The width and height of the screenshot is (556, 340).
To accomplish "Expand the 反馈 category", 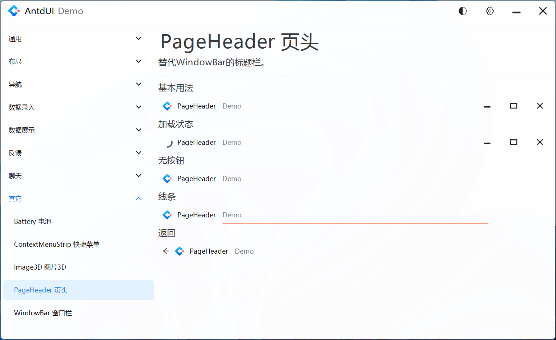I will [73, 153].
